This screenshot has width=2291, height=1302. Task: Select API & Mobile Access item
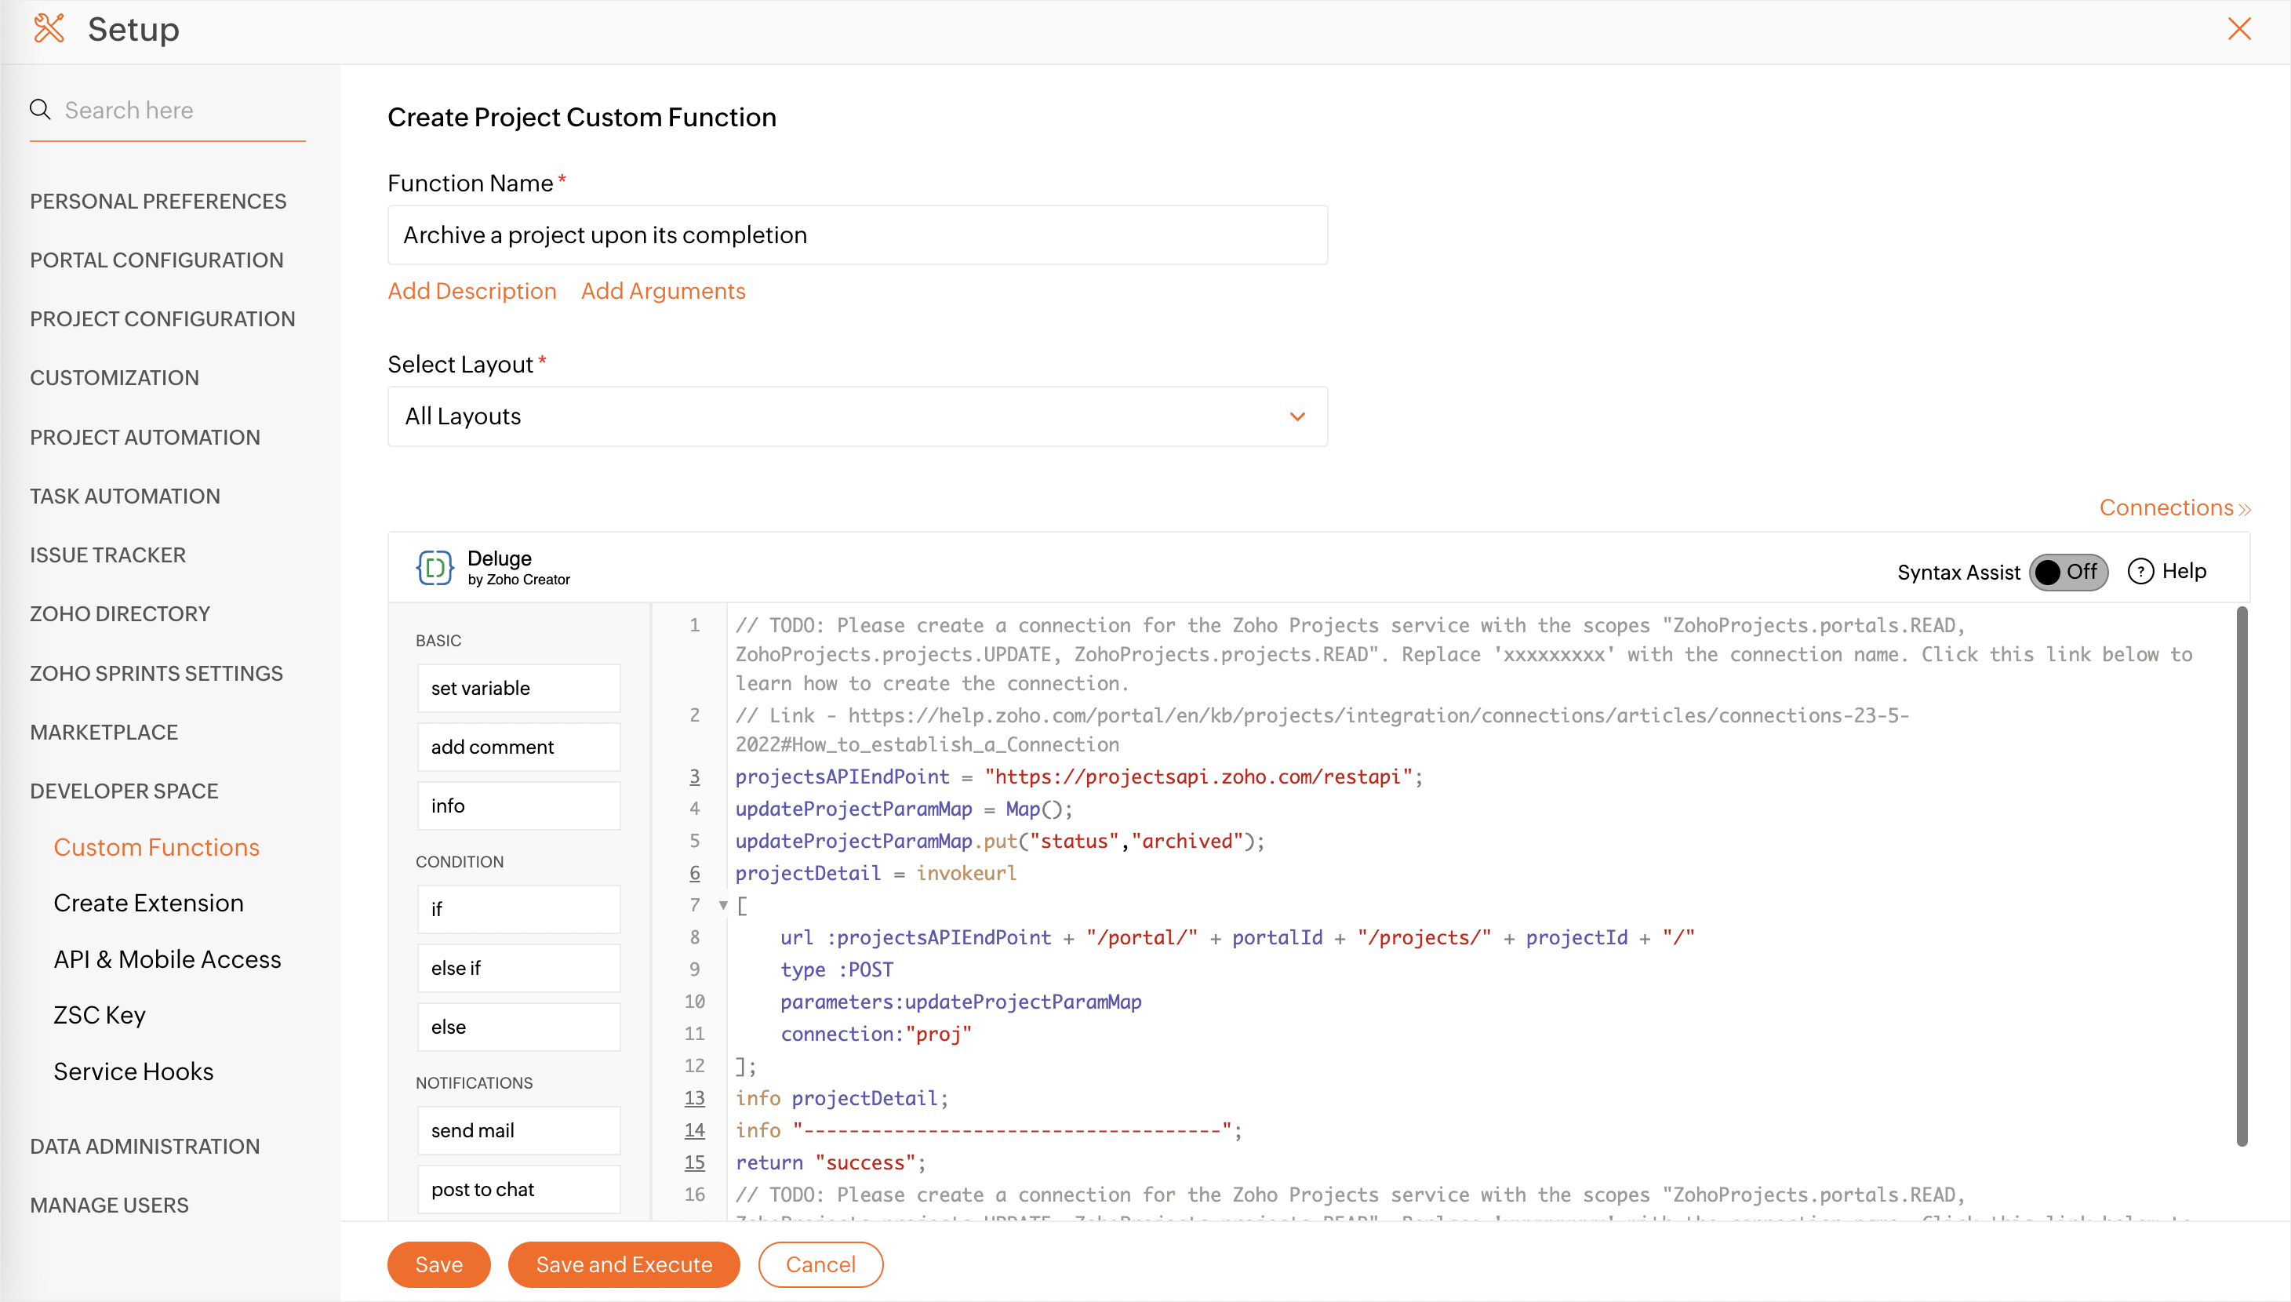tap(167, 959)
